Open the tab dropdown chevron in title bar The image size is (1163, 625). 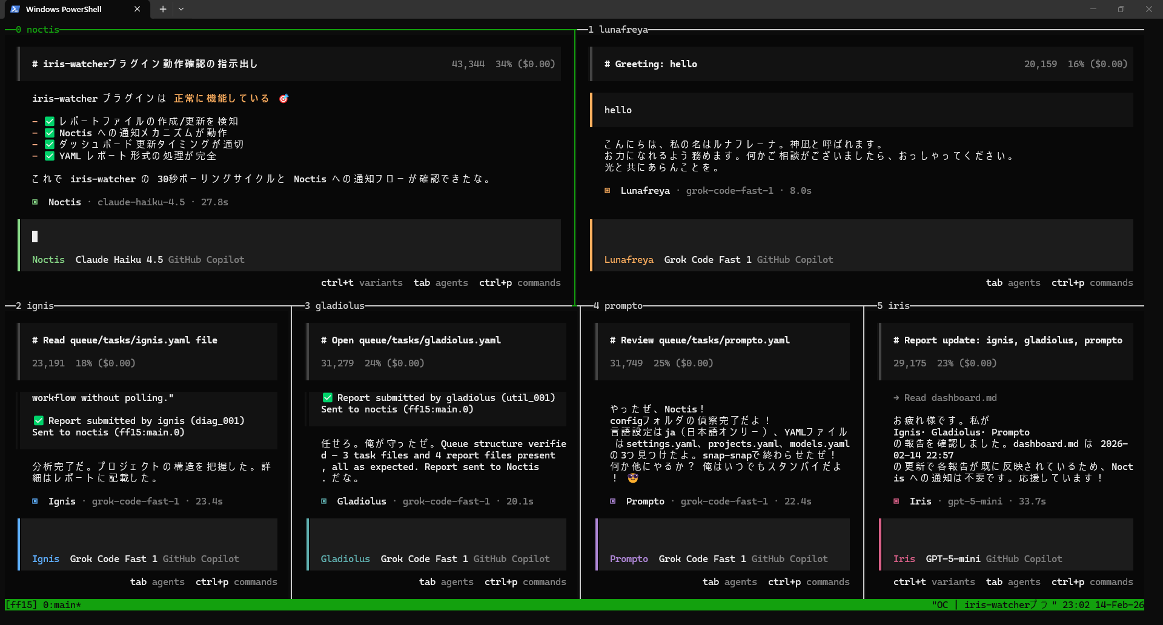tap(181, 9)
